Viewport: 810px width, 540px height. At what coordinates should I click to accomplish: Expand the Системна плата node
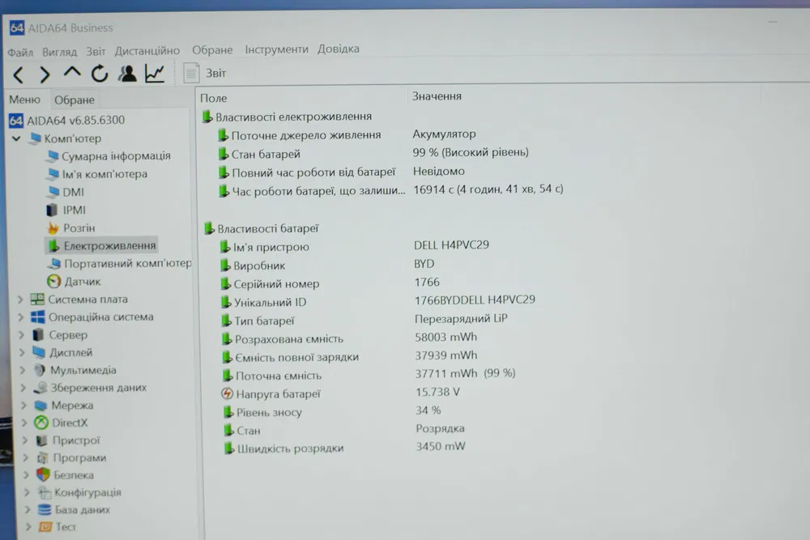click(20, 300)
